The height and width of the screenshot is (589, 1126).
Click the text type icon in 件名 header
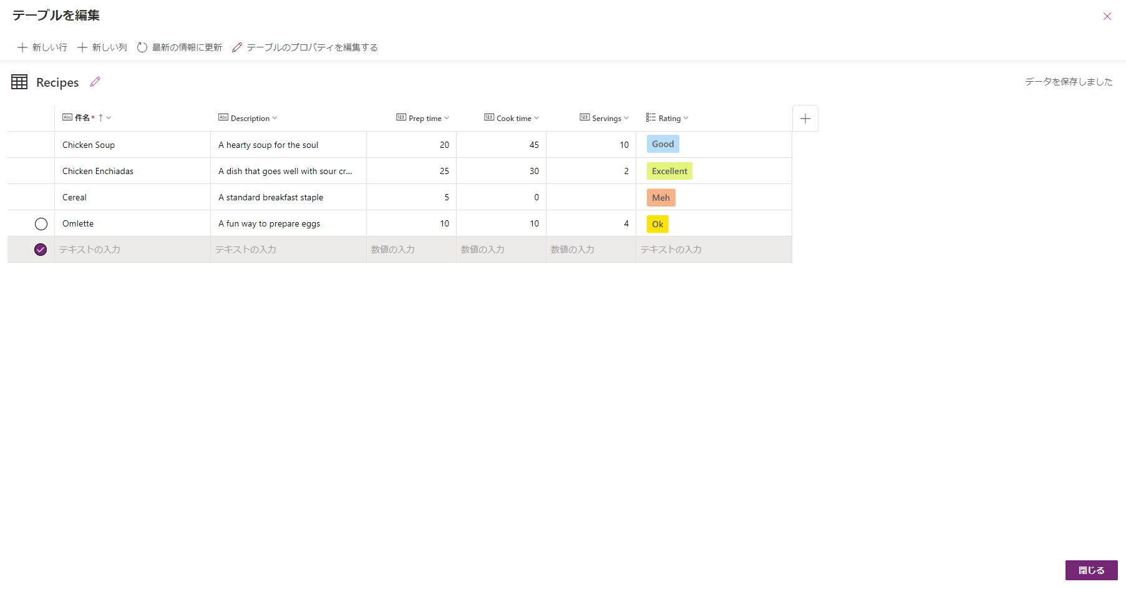coord(67,117)
